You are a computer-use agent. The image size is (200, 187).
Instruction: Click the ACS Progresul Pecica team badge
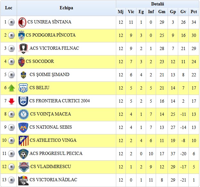tap(23, 154)
